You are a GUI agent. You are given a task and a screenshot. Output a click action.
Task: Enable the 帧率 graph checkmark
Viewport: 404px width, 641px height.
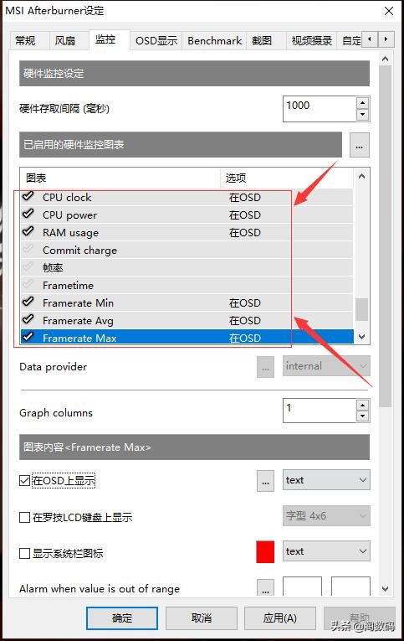coord(28,266)
